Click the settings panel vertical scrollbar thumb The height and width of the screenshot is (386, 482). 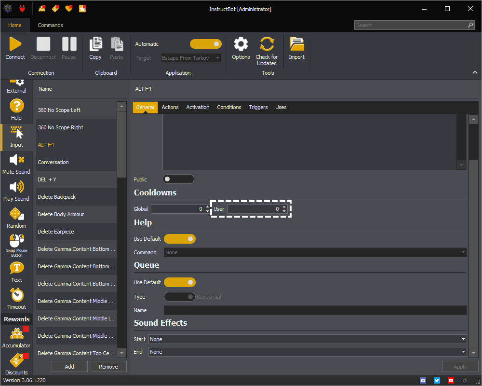(474, 142)
